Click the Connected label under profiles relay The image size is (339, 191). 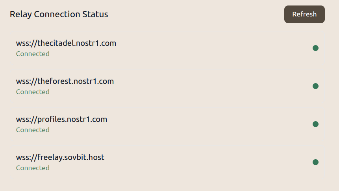click(x=33, y=130)
